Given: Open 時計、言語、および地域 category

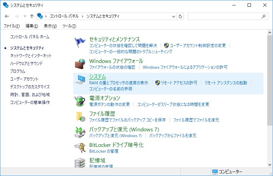Looking at the screenshot, I should tap(30, 94).
